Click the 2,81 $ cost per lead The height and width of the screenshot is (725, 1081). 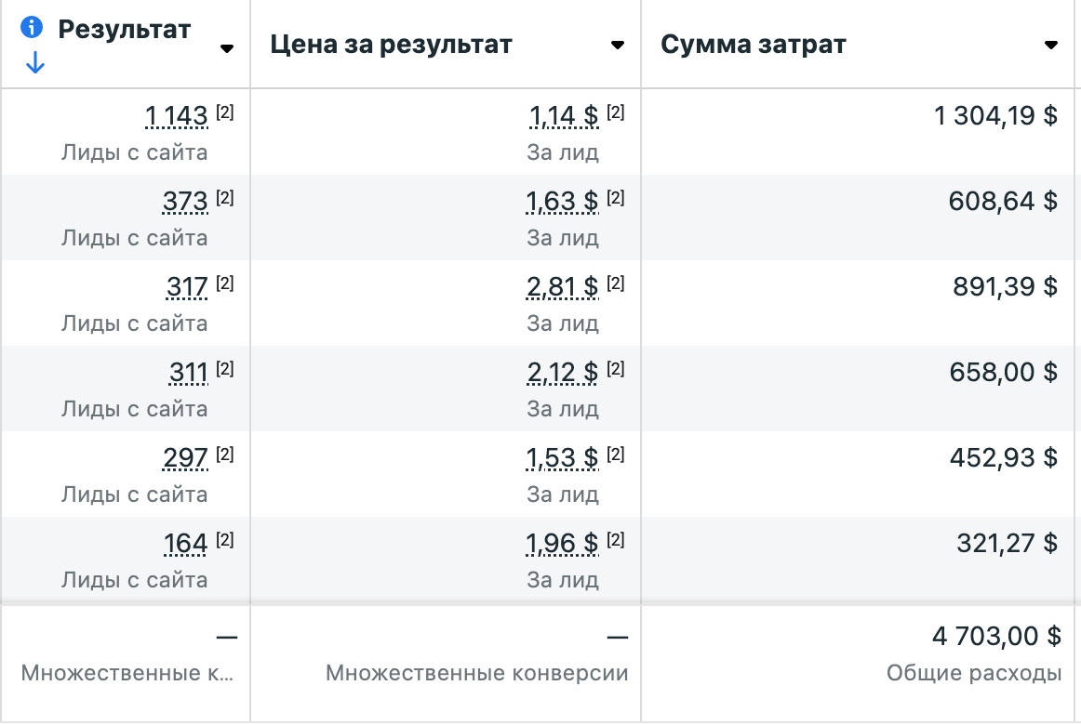tap(562, 287)
